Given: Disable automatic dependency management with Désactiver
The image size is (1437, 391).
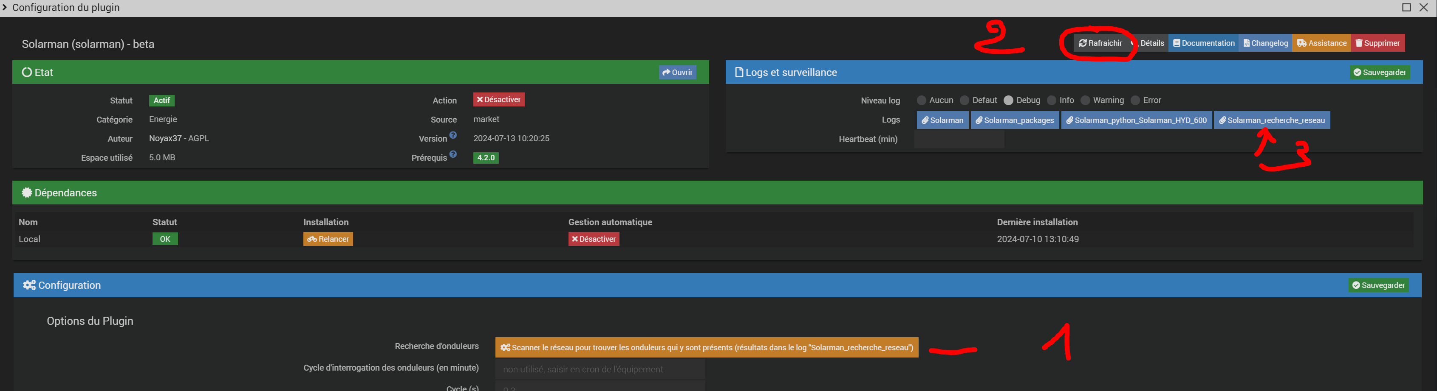Looking at the screenshot, I should tap(594, 239).
